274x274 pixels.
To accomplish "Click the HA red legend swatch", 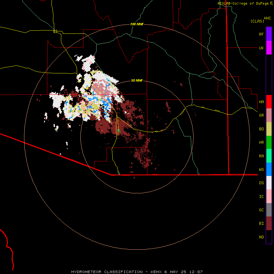I will [x=269, y=102].
